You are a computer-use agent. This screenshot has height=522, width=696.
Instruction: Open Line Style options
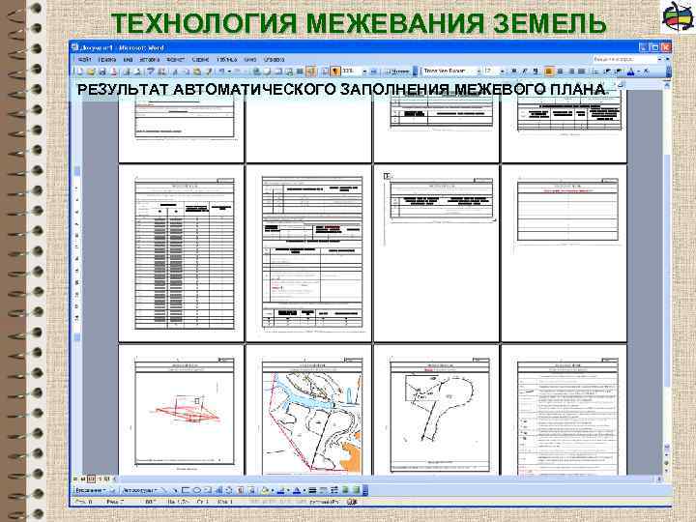coord(312,490)
